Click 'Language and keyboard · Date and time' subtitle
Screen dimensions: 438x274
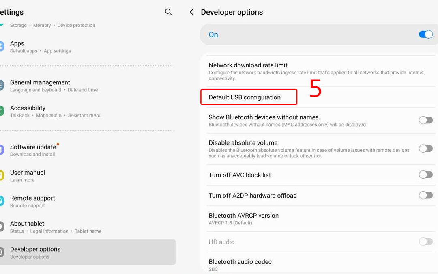pos(54,90)
